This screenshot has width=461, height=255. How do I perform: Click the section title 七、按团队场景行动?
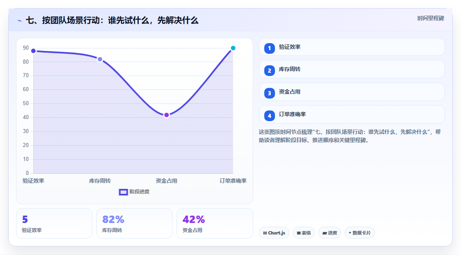[x=112, y=21]
